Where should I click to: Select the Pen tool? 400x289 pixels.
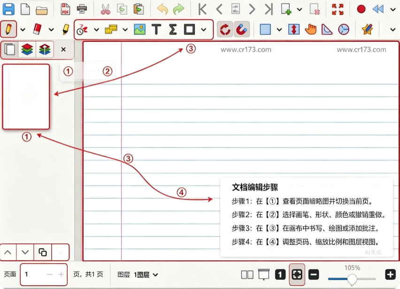(x=8, y=29)
